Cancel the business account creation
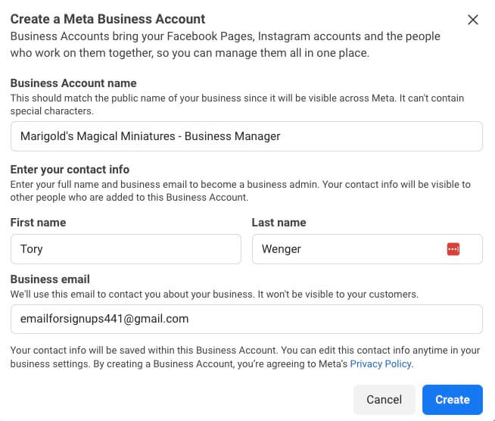The width and height of the screenshot is (495, 421). point(384,400)
